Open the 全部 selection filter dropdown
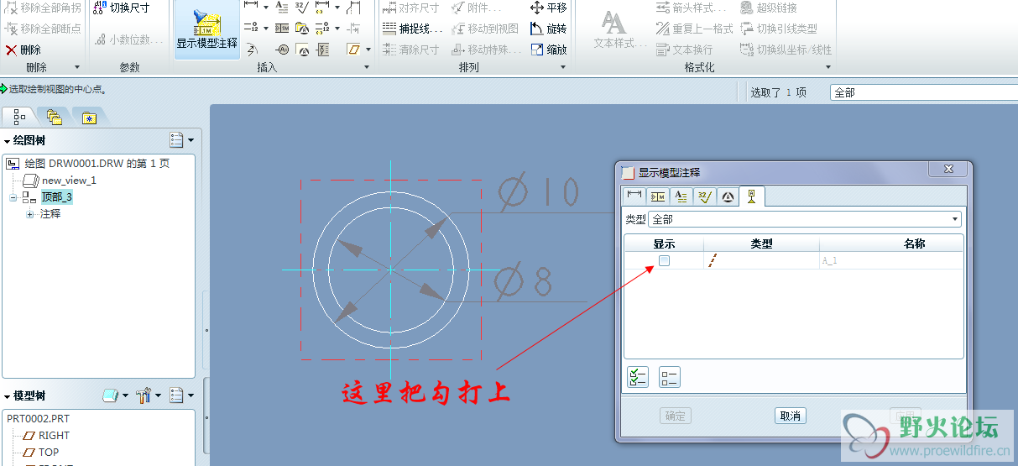The width and height of the screenshot is (1018, 466). (923, 92)
